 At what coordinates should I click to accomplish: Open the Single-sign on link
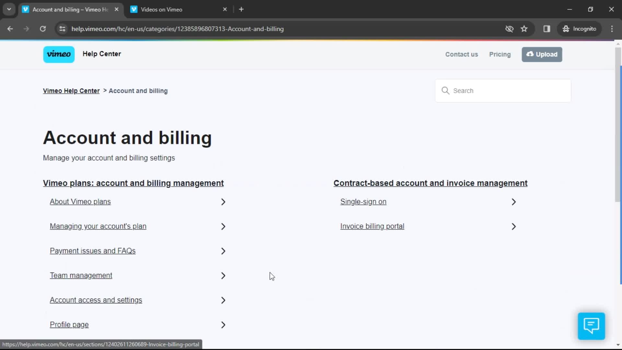(x=363, y=202)
